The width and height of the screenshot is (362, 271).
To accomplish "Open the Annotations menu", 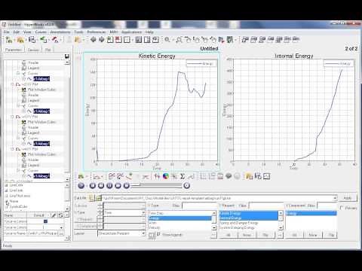I will [x=60, y=32].
